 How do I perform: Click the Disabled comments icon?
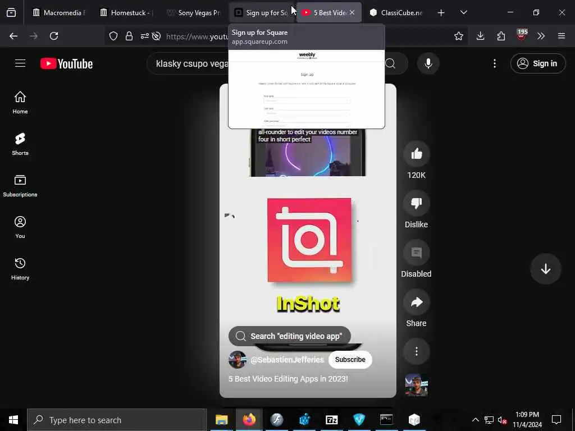[417, 253]
